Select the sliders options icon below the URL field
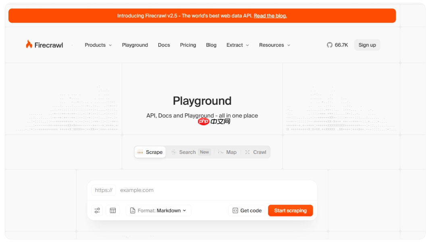This screenshot has height=243, width=428. pyautogui.click(x=97, y=210)
